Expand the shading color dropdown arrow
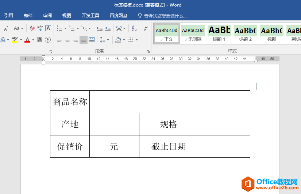Viewport: 301px width, 194px height. (124, 40)
